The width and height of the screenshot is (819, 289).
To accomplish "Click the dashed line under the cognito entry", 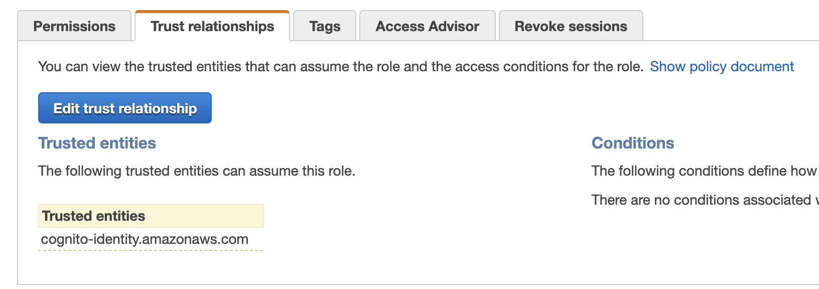I will click(x=151, y=250).
